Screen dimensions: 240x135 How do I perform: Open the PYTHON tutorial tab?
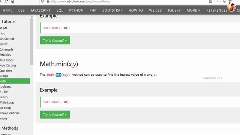76,10
